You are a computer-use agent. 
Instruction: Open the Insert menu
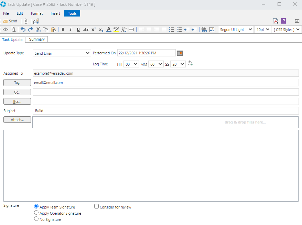[55, 13]
